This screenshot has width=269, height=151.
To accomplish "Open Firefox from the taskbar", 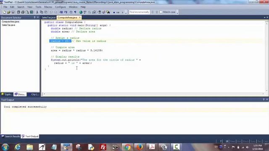I will (x=140, y=147).
